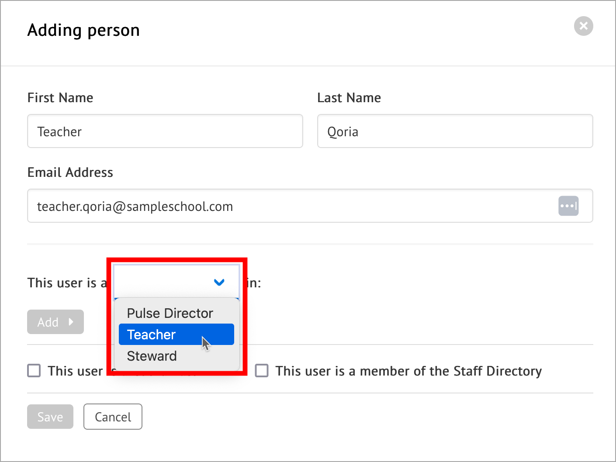
Task: Click the First Name input field
Action: point(165,131)
